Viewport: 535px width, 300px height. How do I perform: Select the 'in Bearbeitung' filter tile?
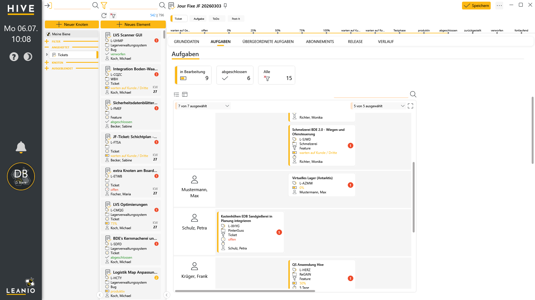[193, 75]
